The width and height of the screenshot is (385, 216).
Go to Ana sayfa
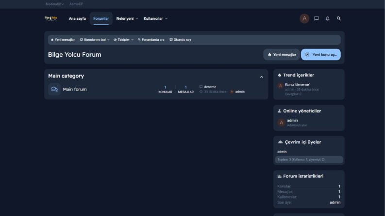click(77, 18)
